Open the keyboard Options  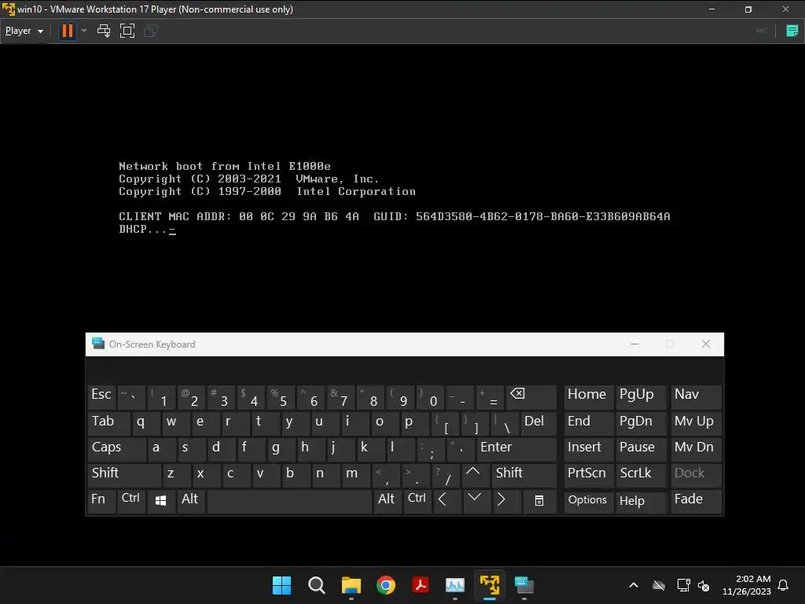588,501
